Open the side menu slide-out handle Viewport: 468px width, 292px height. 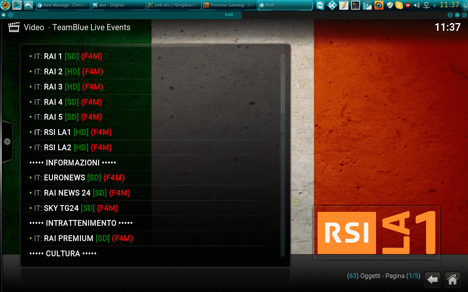coord(7,141)
